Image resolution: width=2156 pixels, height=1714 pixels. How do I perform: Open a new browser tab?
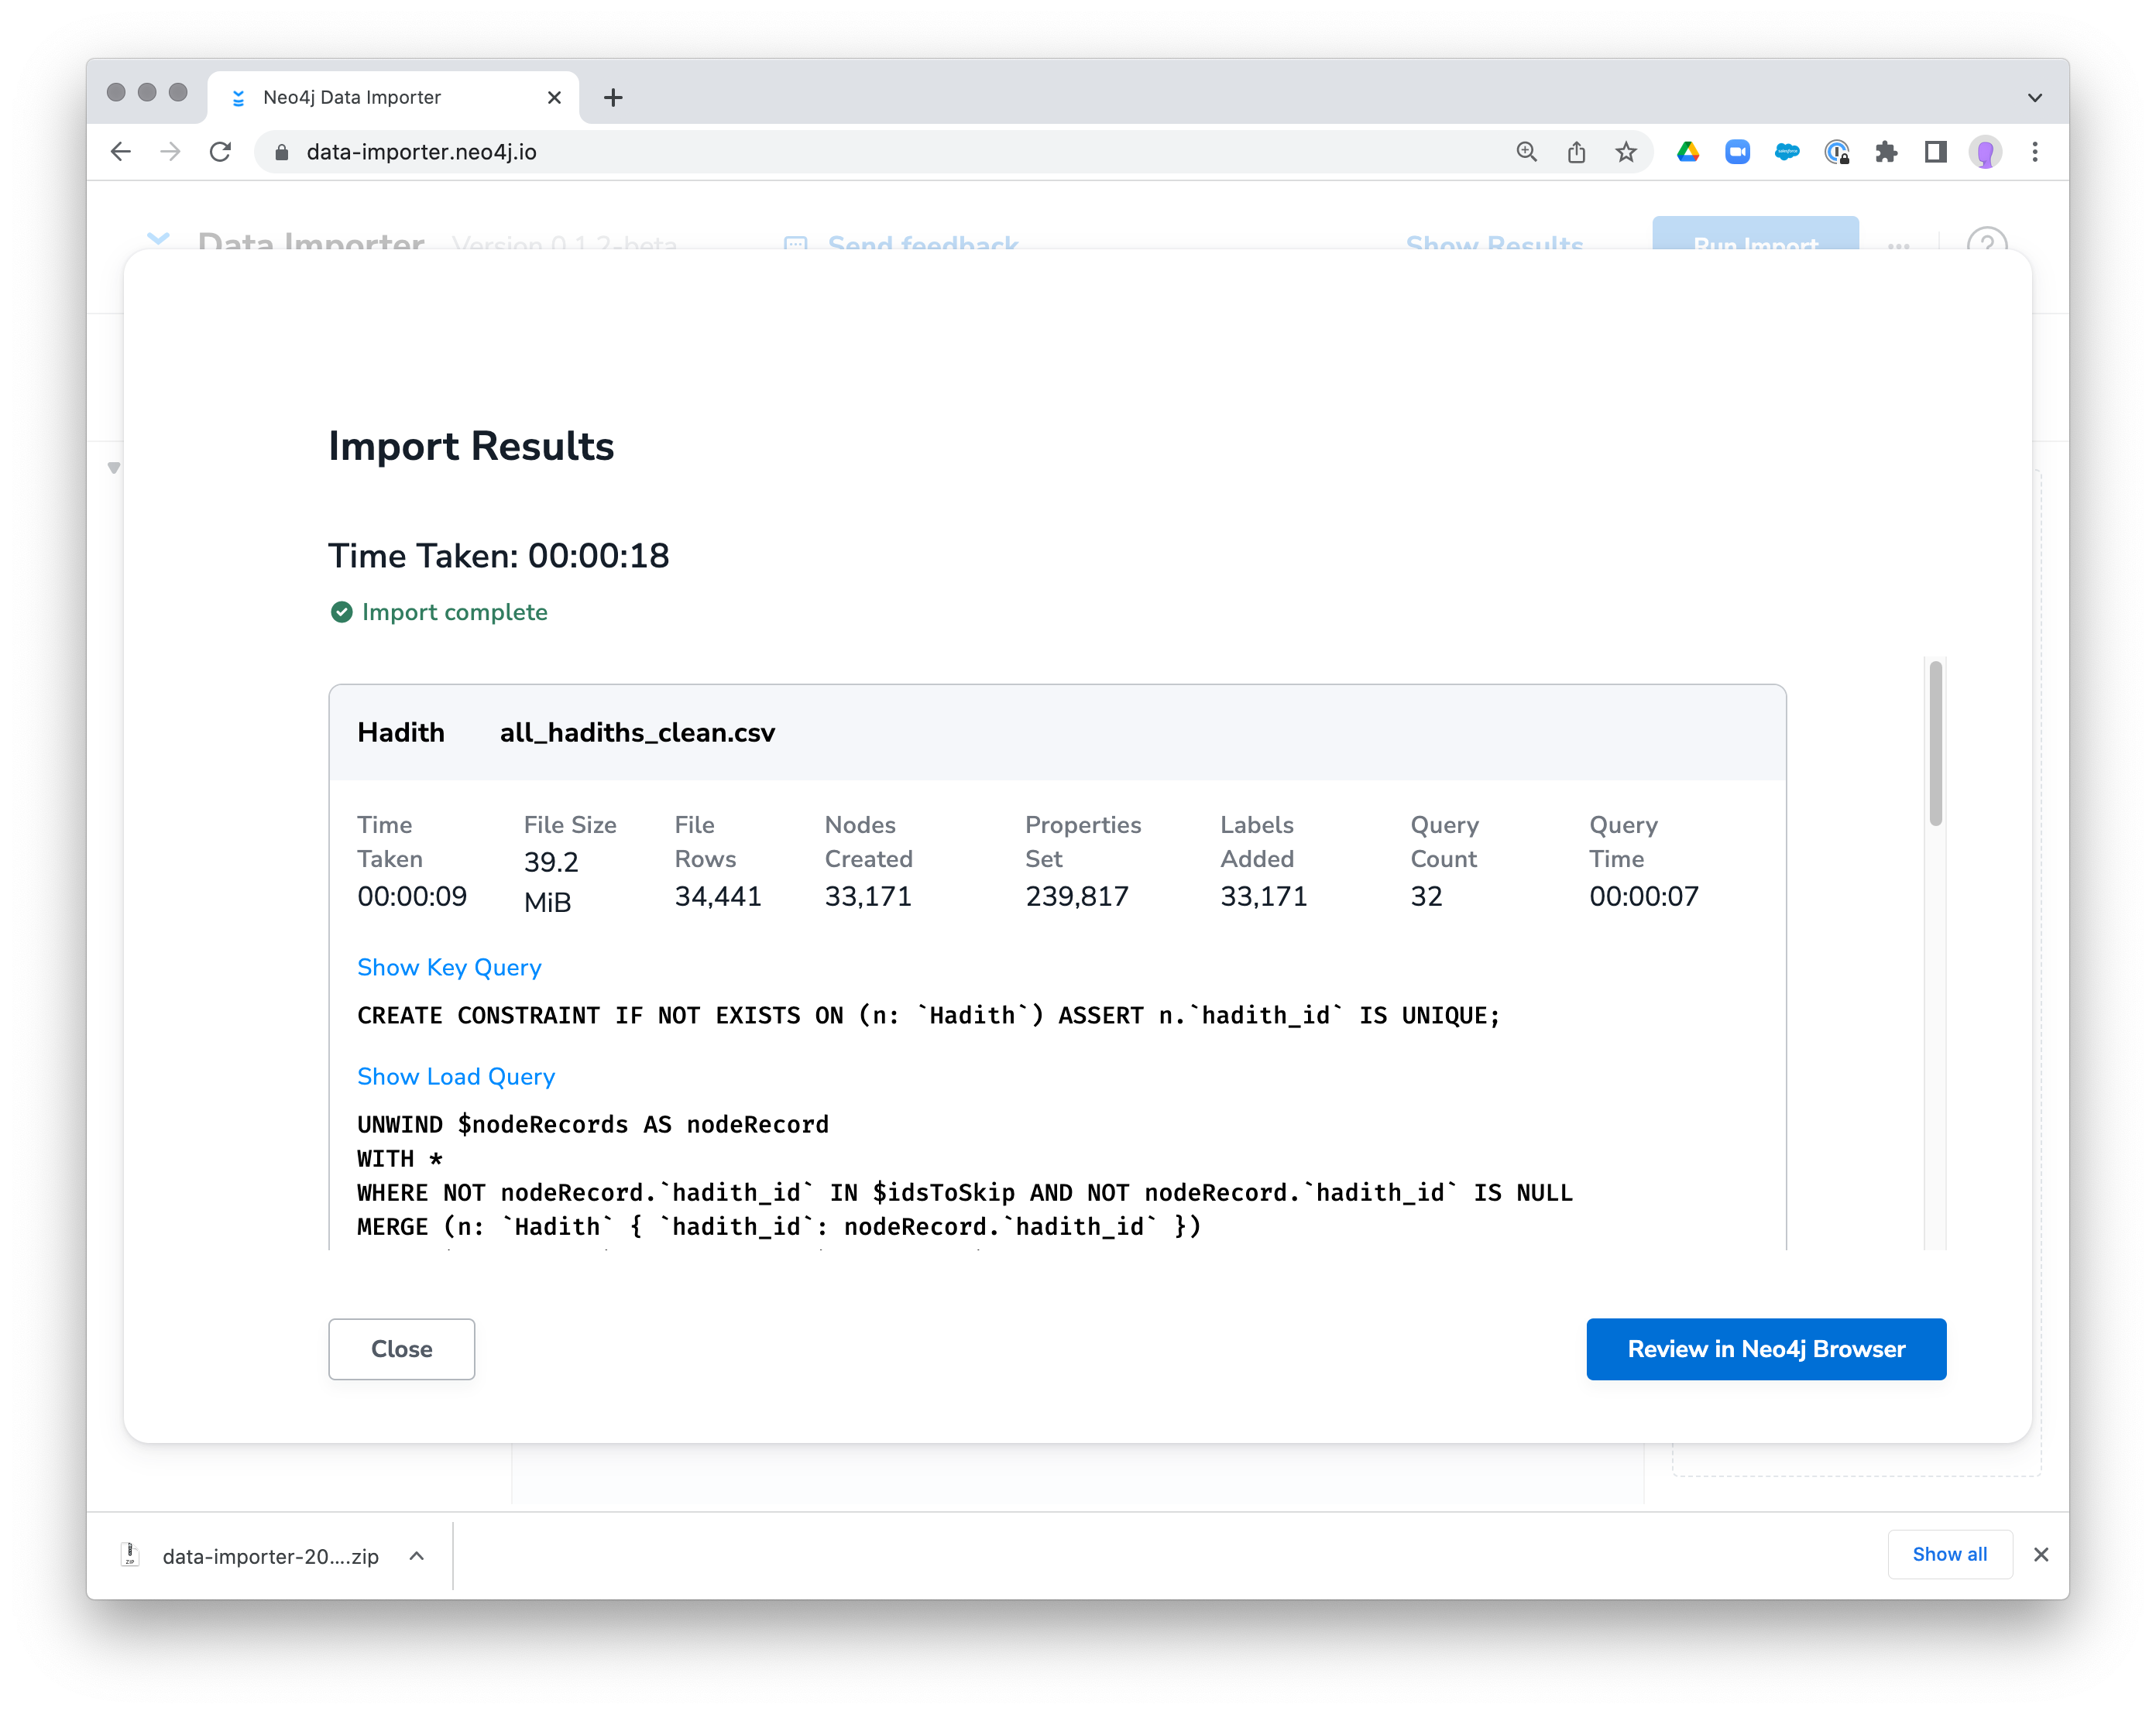(613, 98)
